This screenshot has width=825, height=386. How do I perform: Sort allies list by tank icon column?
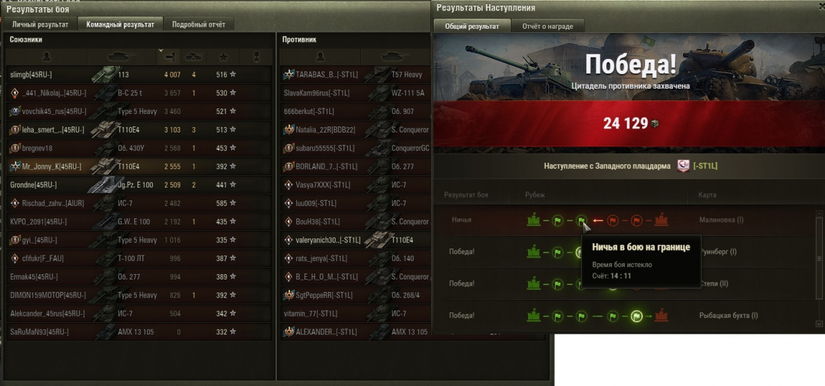122,56
